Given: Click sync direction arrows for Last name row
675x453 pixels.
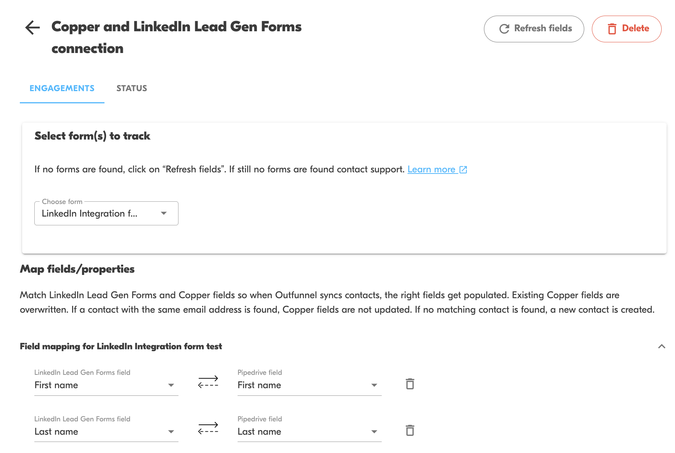Looking at the screenshot, I should pos(208,428).
